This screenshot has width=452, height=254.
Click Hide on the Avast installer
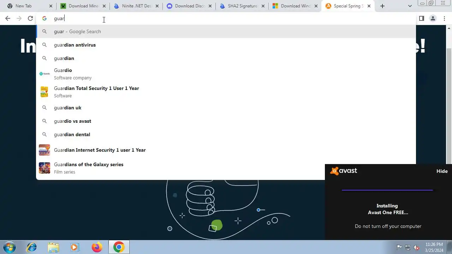442,171
